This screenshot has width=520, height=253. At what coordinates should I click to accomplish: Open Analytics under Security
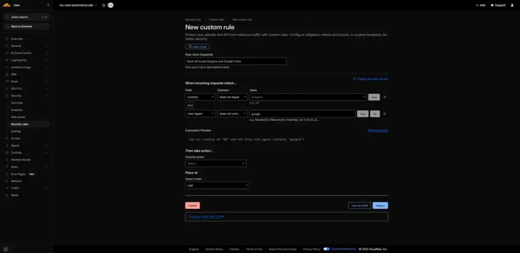17,110
